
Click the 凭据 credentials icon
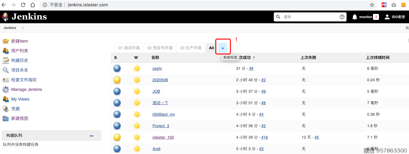[6, 109]
